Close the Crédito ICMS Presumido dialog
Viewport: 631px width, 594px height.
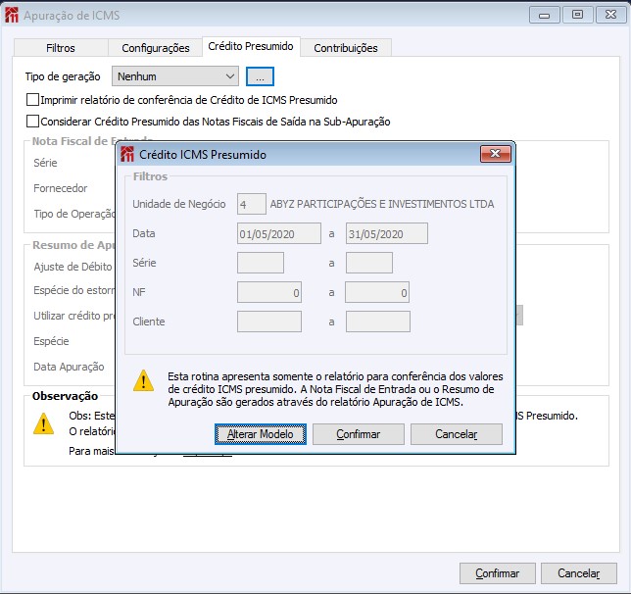[x=496, y=154]
